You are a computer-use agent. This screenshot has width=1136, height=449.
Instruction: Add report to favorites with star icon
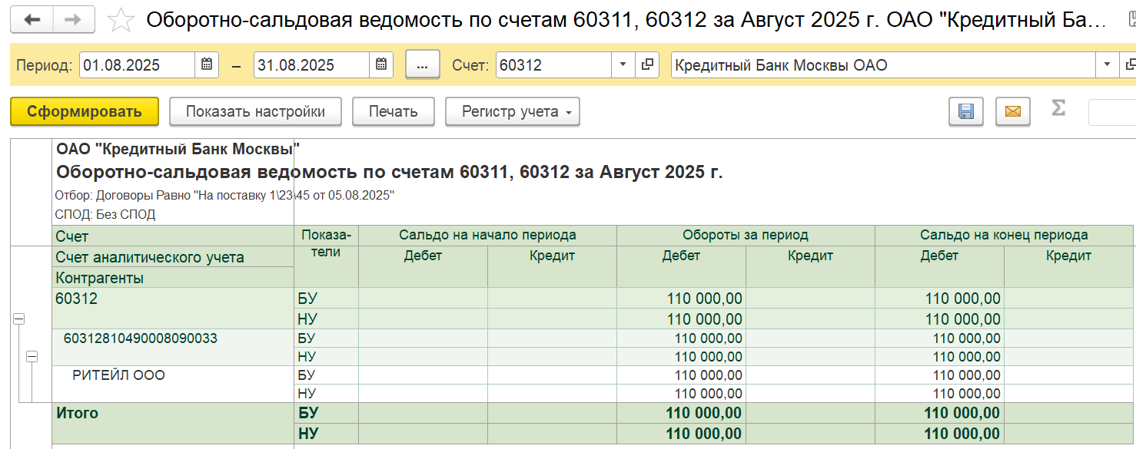120,21
